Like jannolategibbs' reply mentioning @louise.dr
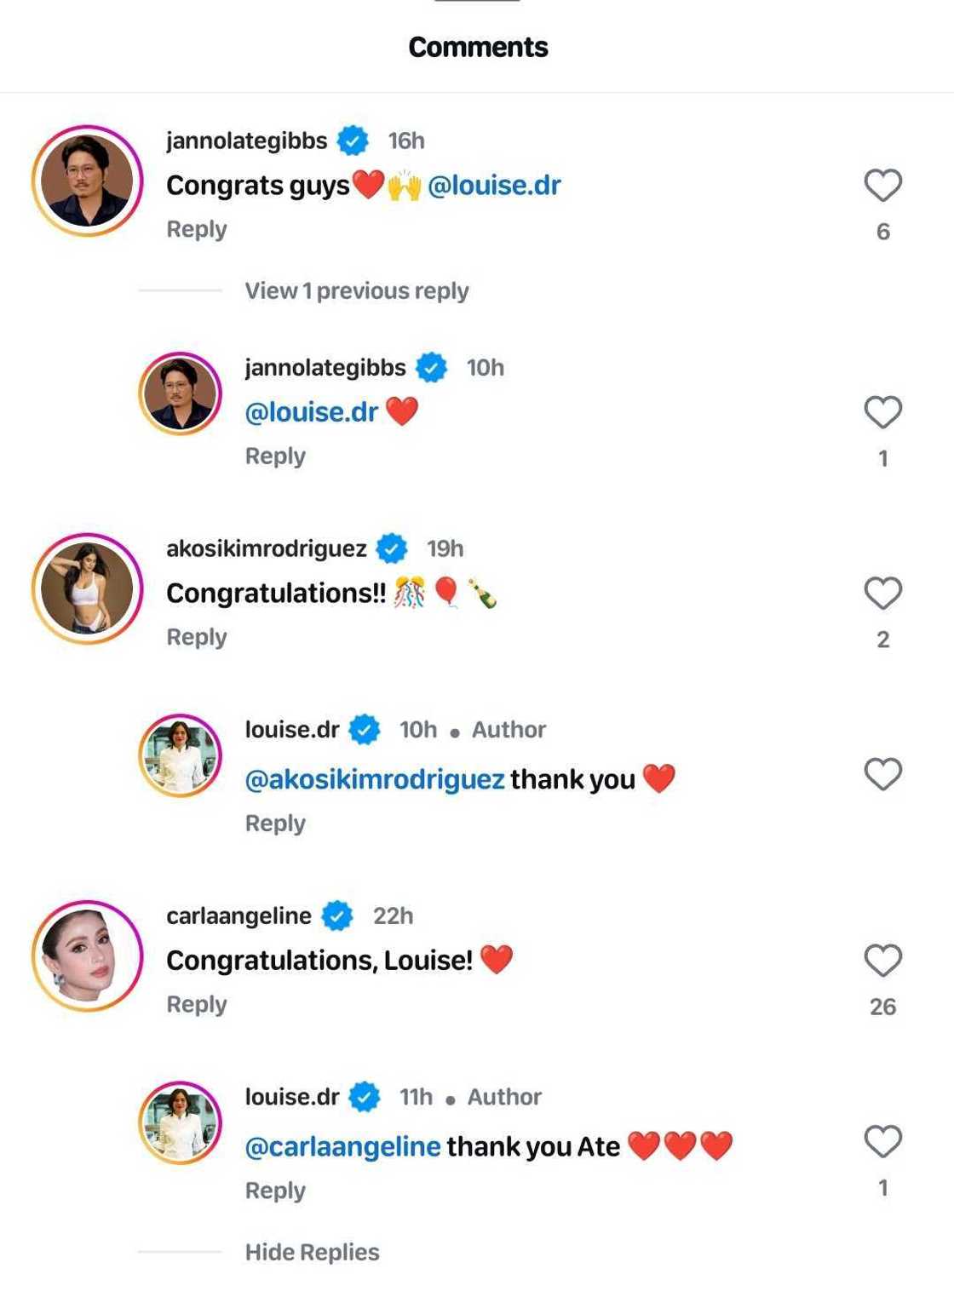 (882, 413)
